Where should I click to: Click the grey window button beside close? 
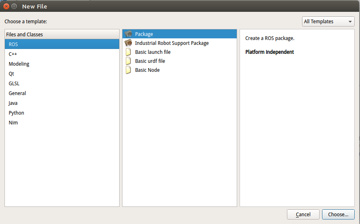pyautogui.click(x=14, y=7)
